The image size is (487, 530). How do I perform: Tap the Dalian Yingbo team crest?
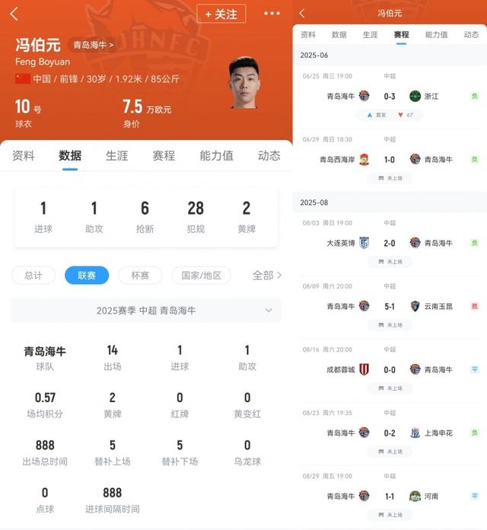click(364, 243)
